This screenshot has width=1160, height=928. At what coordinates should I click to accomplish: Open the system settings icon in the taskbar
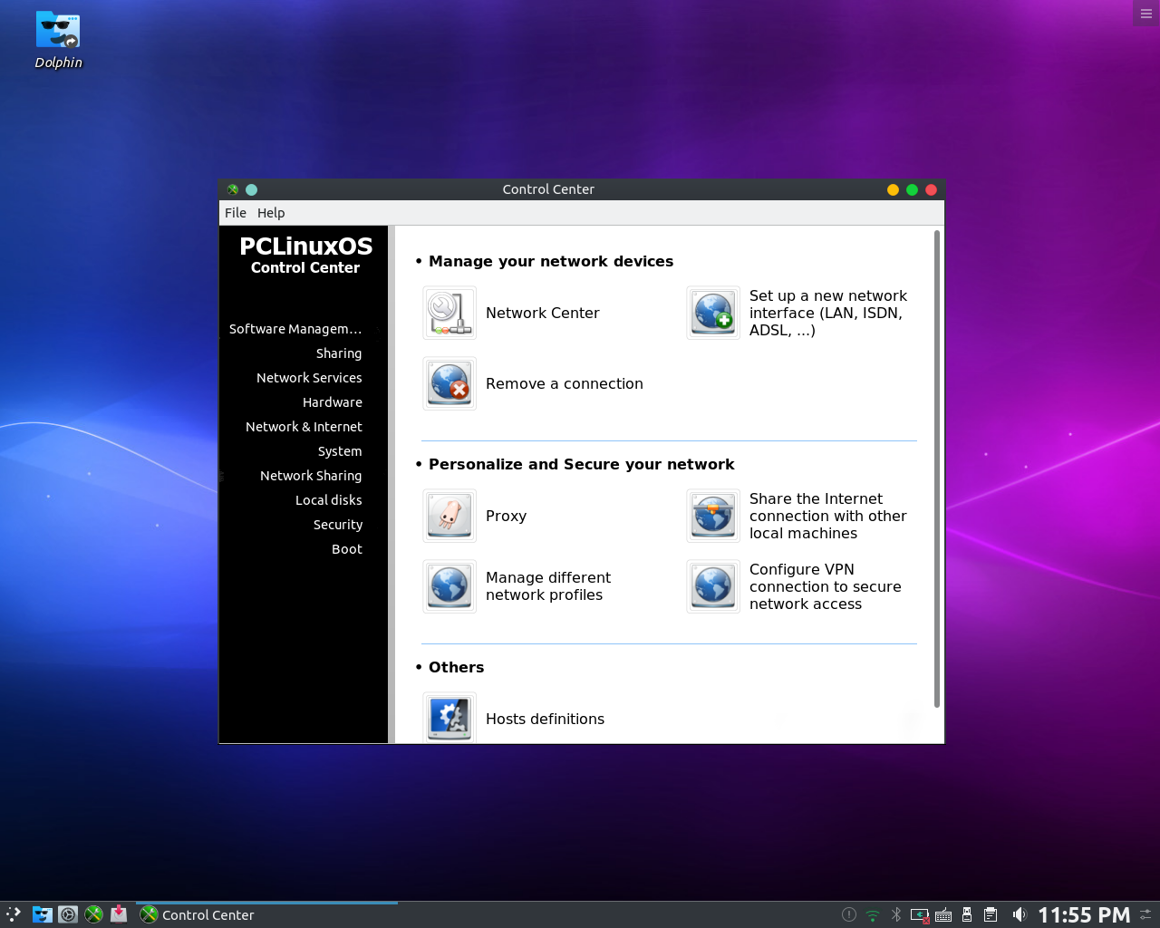click(x=68, y=914)
